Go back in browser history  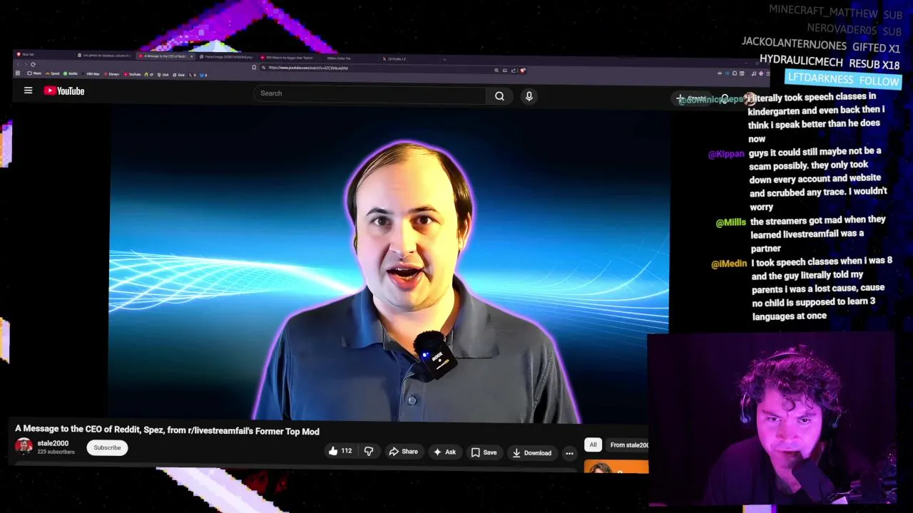click(19, 64)
